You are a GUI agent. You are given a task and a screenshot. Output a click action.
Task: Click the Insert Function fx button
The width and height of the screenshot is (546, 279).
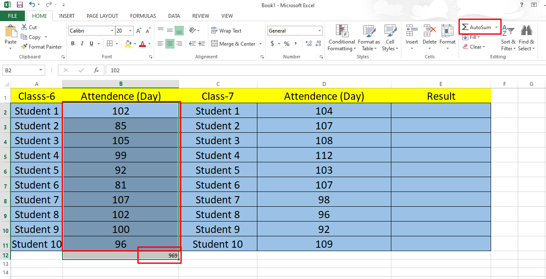pyautogui.click(x=96, y=70)
